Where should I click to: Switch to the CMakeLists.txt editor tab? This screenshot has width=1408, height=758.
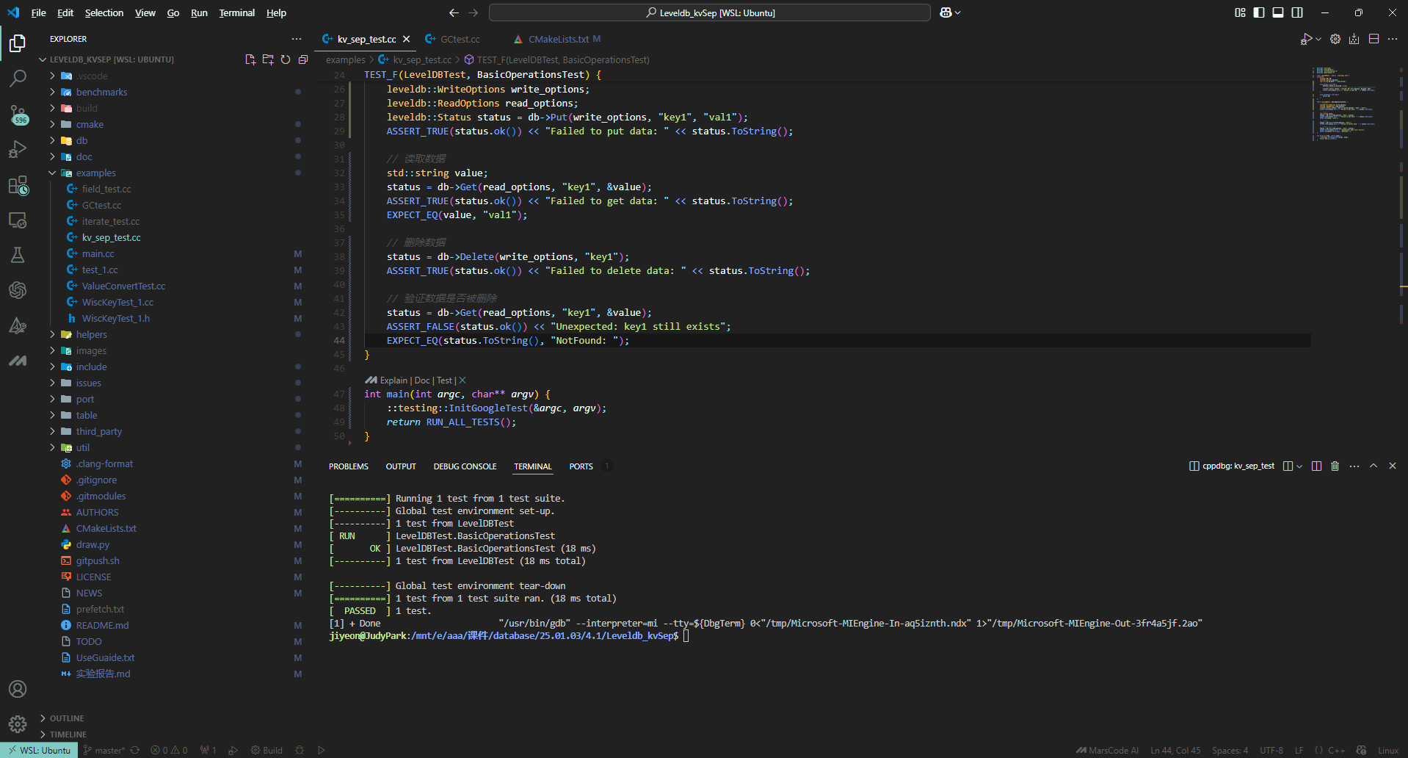(x=558, y=39)
